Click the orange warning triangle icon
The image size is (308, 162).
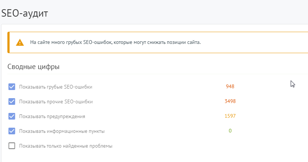tap(20, 42)
